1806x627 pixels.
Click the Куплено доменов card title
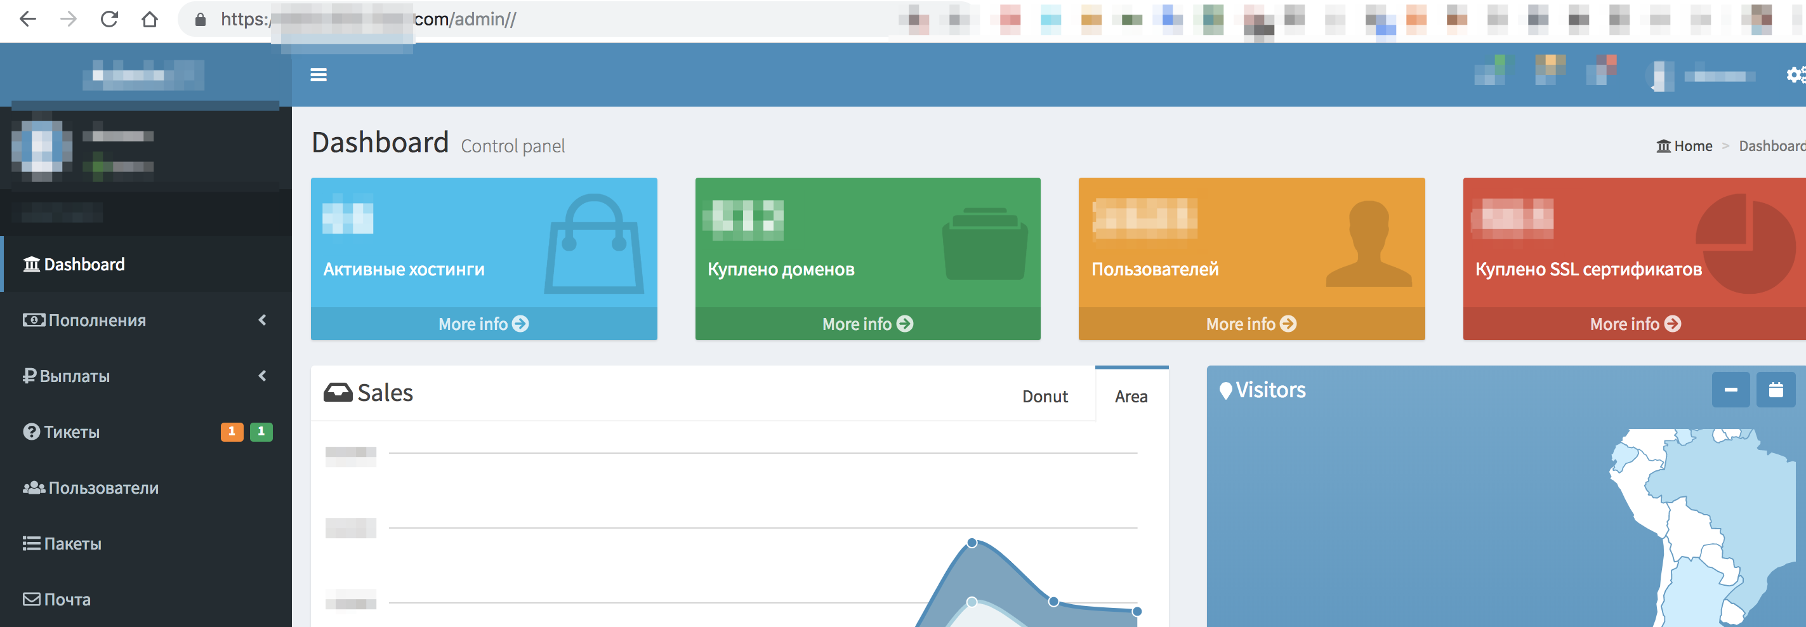pyautogui.click(x=781, y=269)
